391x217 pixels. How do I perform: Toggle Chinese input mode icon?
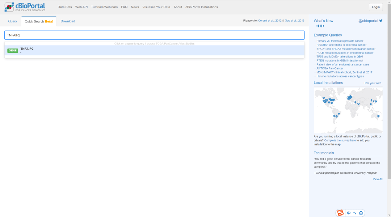pyautogui.click(x=349, y=213)
